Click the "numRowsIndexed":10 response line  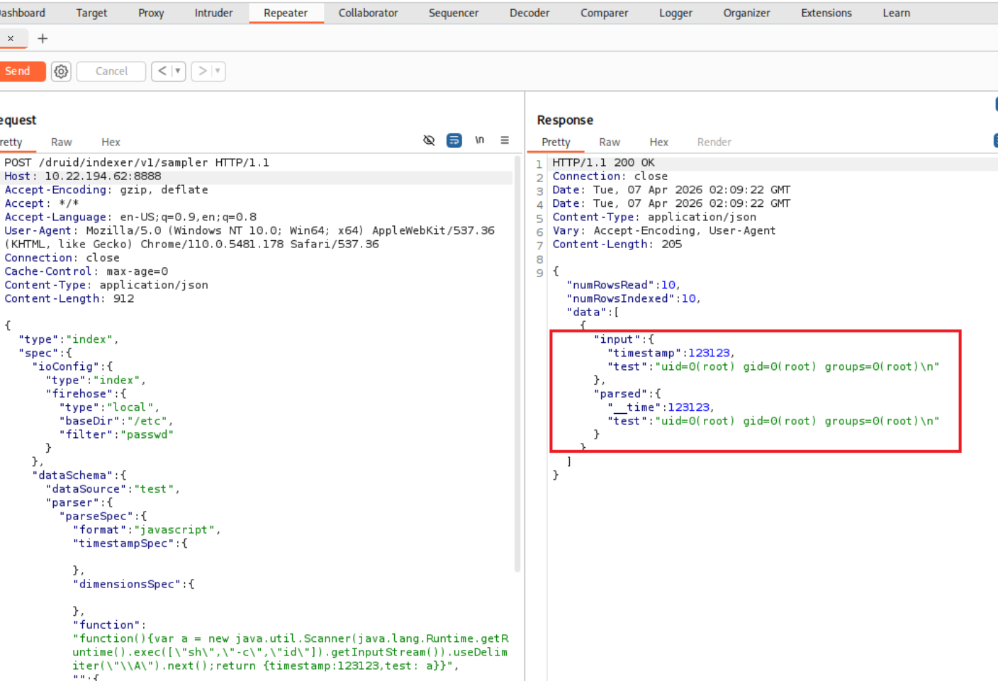633,298
